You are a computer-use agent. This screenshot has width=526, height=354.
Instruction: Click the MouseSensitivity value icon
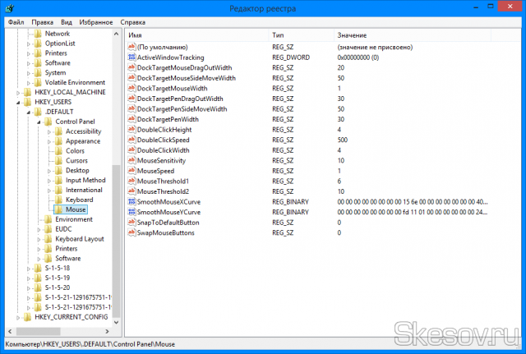[x=131, y=160]
